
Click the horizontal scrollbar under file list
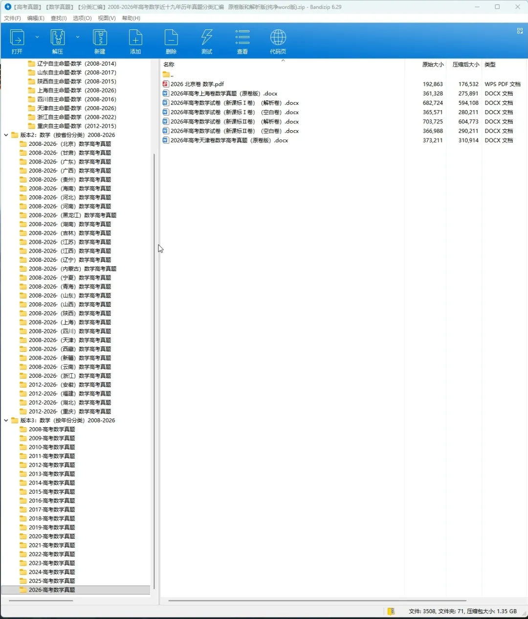coord(317,600)
